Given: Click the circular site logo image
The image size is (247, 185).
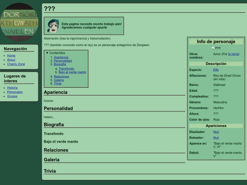Looking at the screenshot, I should [x=19, y=22].
